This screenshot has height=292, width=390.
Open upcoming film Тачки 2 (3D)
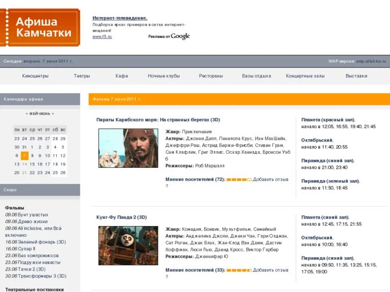[x=32, y=269]
